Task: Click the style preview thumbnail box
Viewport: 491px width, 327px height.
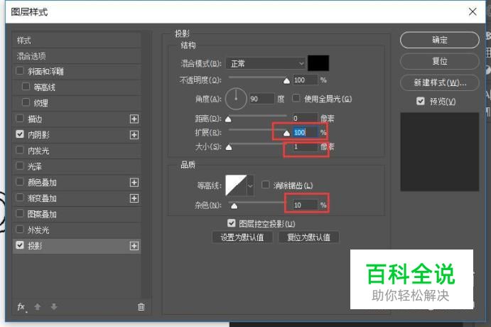Action: click(439, 152)
